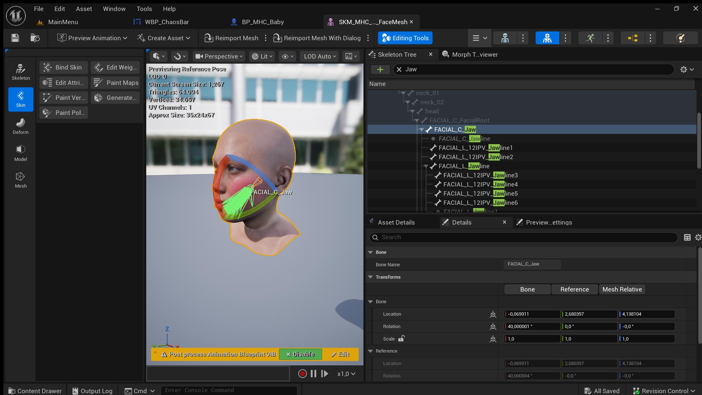This screenshot has height=395, width=702.
Task: Switch to the Asset Details tab
Action: (396, 222)
